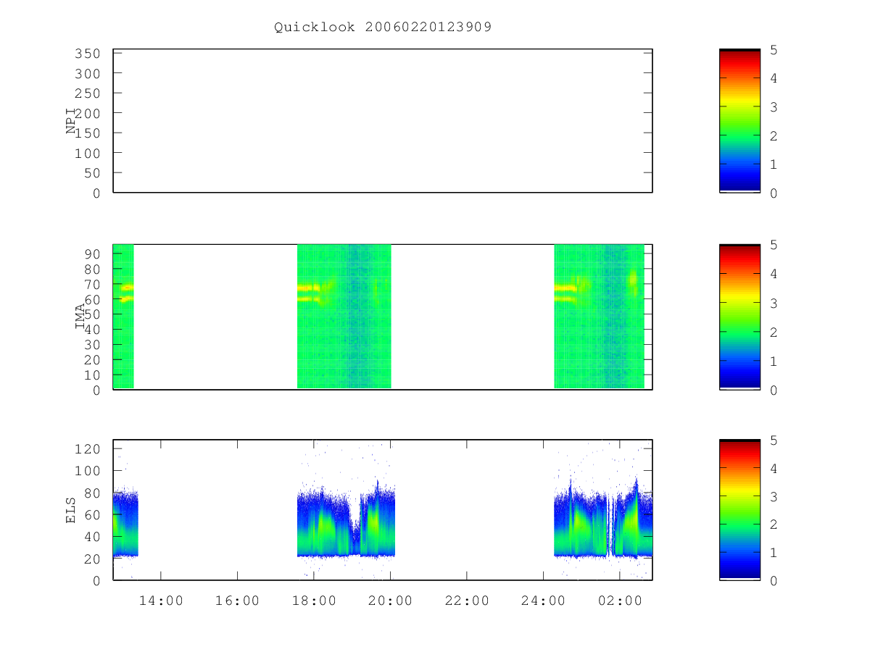
Task: Click the 14:00 time axis label
Action: [x=161, y=601]
